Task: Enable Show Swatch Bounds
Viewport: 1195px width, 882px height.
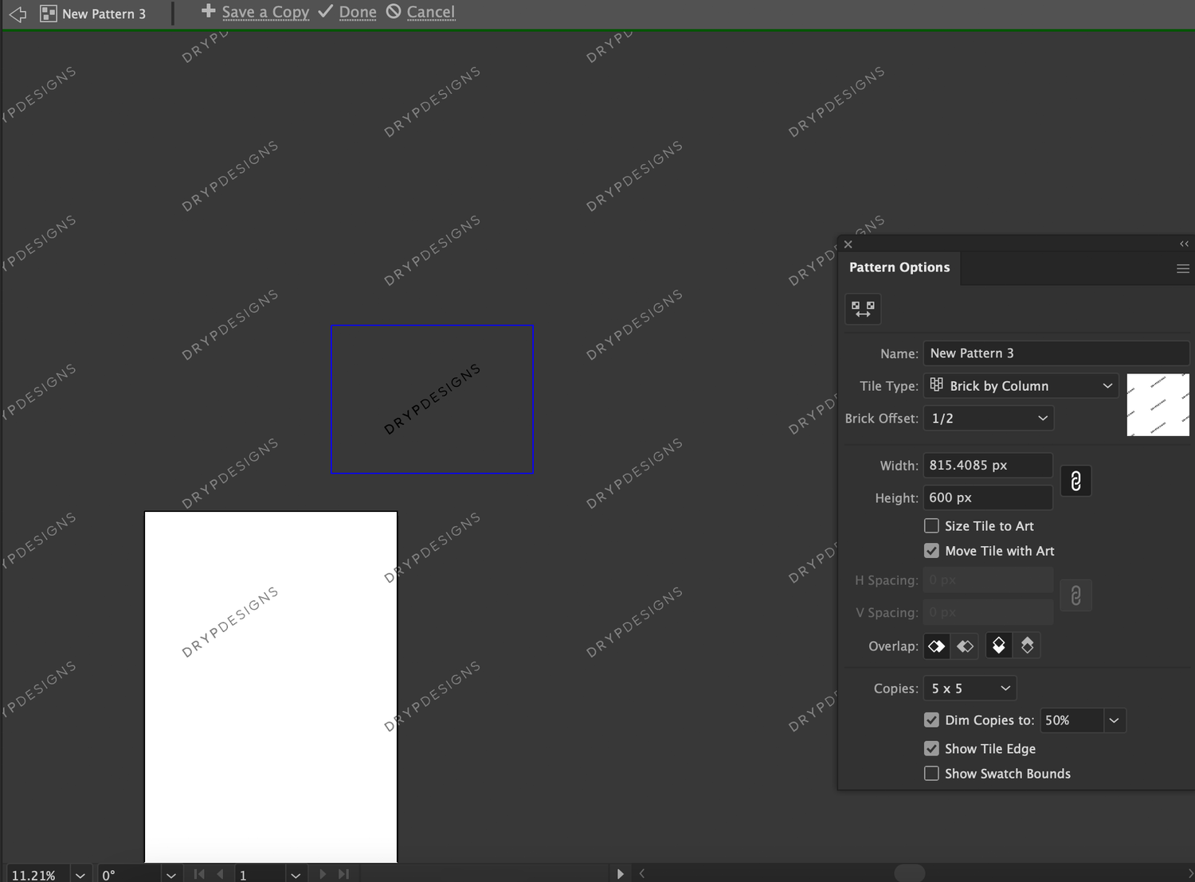Action: click(x=931, y=773)
